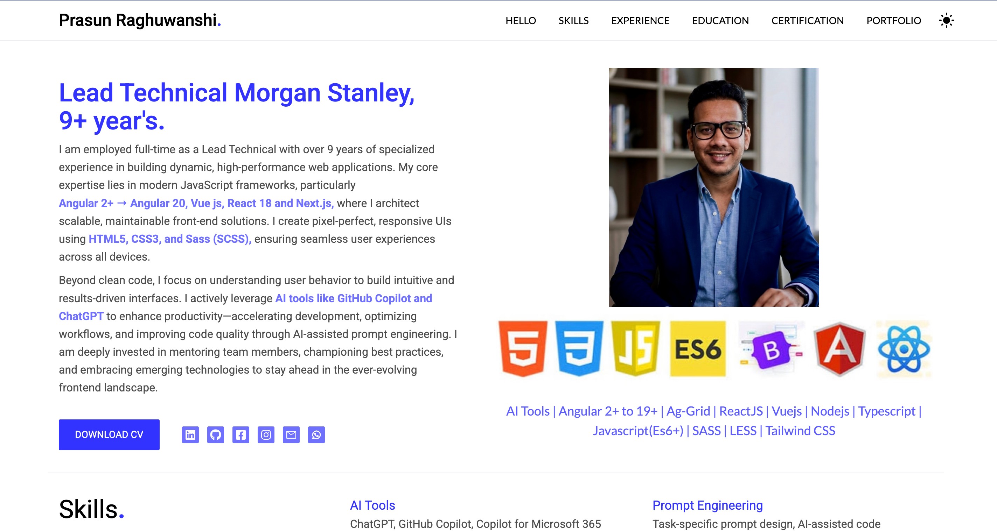Click the Prasun Raghuwanshi site logo
This screenshot has height=531, width=997.
140,20
